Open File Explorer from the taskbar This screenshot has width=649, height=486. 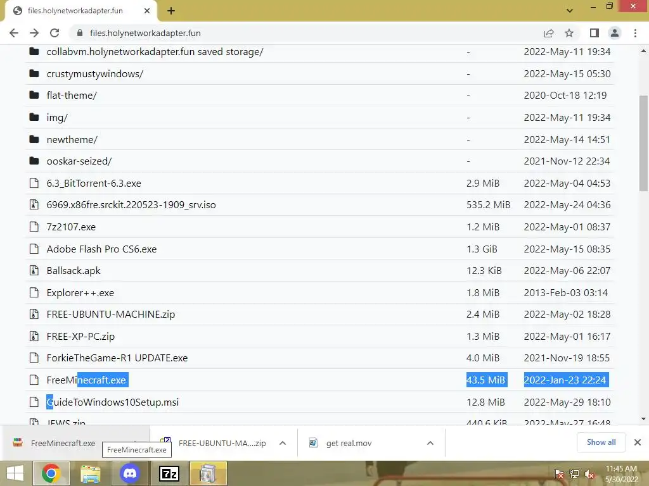point(90,473)
